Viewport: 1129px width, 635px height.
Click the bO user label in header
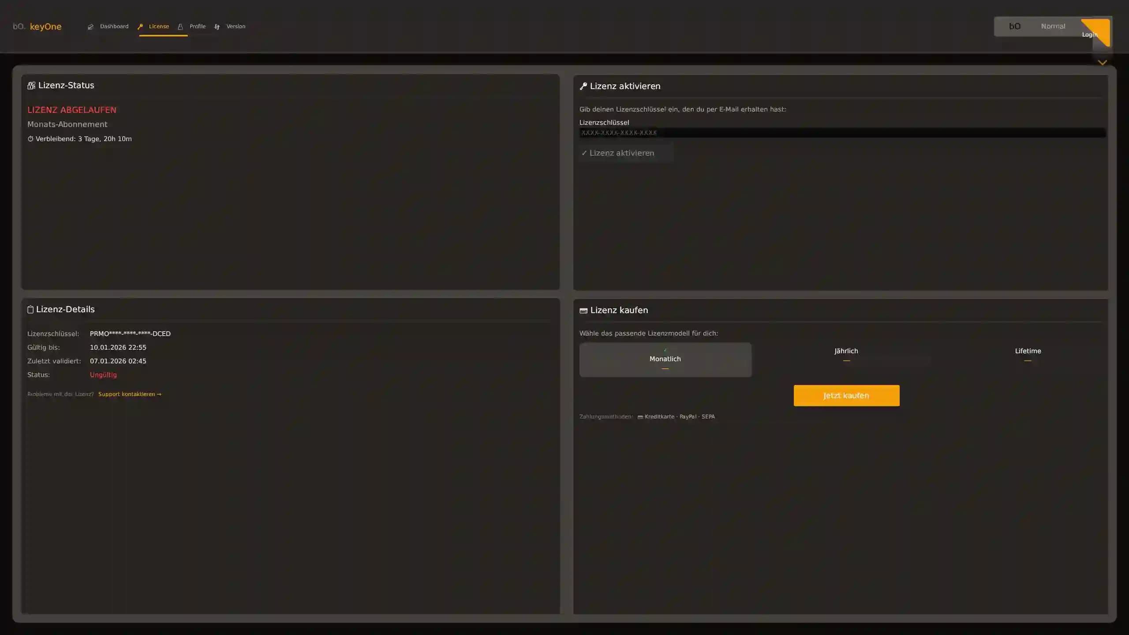[x=1014, y=26]
